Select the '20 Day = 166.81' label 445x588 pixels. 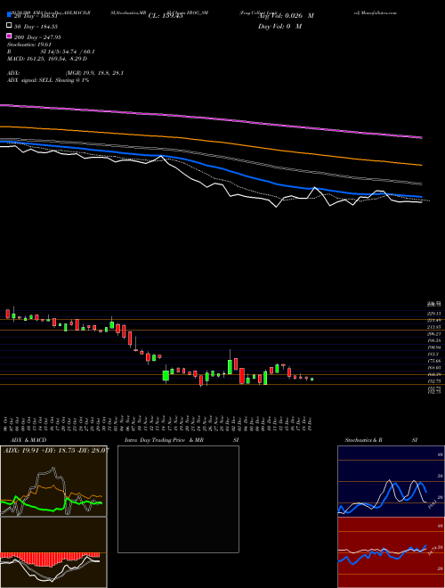point(36,16)
